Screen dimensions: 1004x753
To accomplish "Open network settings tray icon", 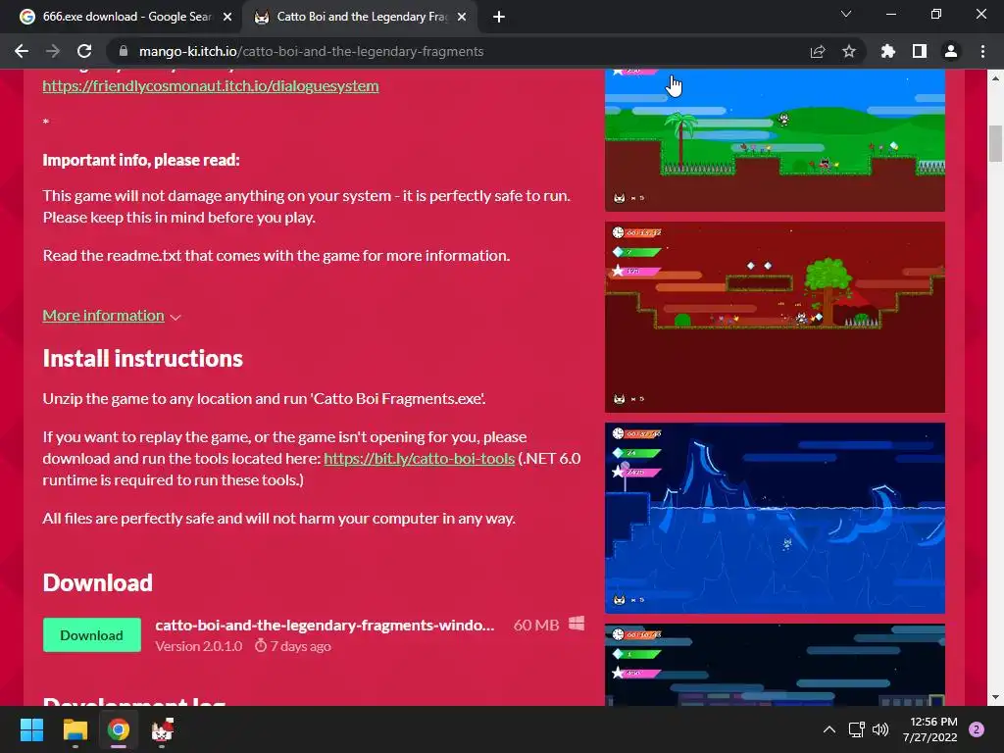I will [856, 729].
